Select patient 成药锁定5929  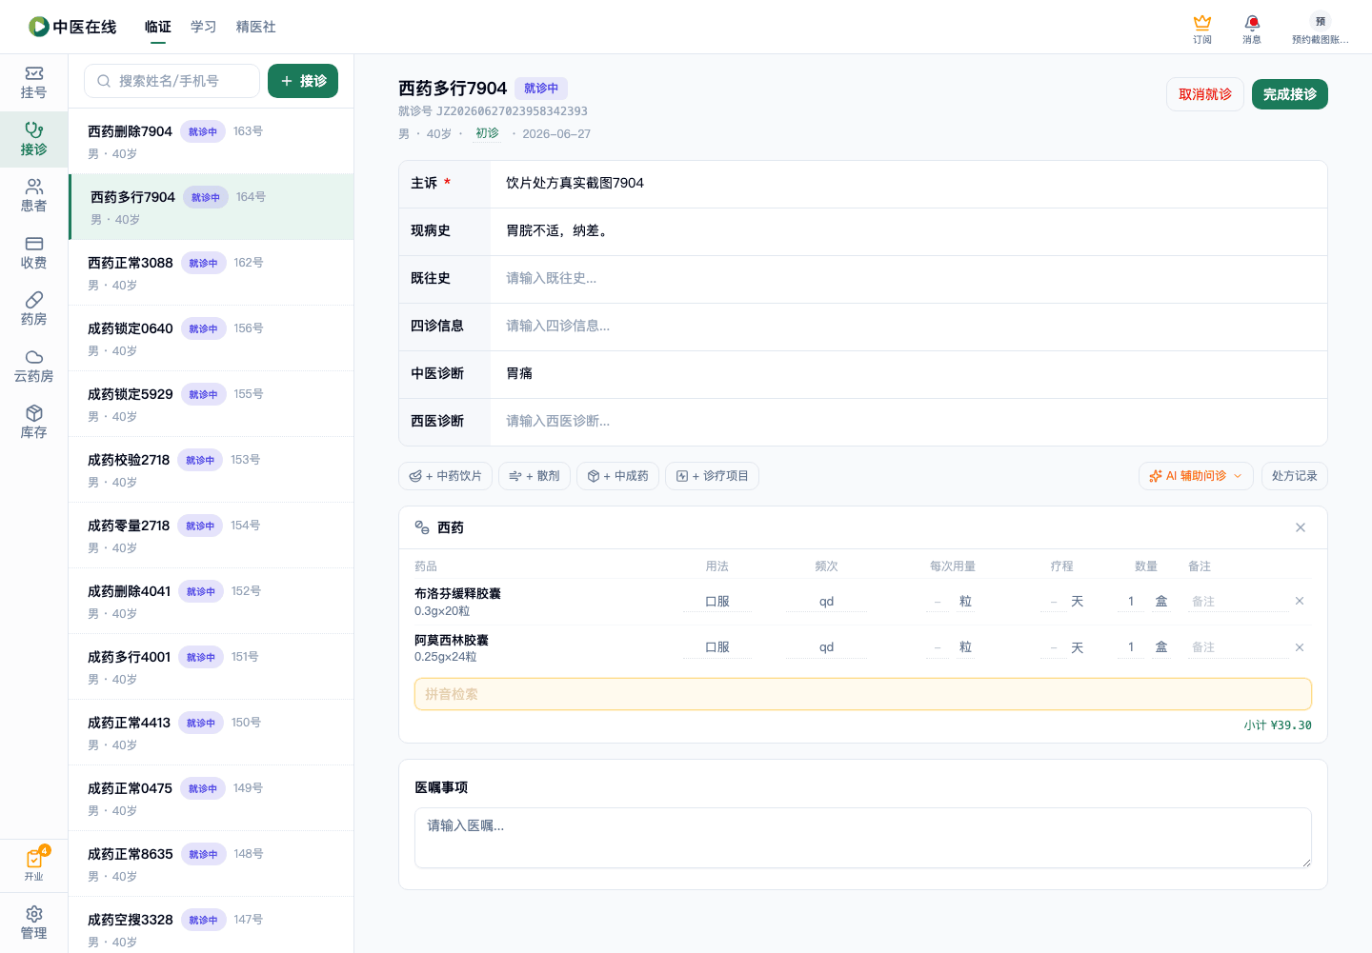[212, 404]
